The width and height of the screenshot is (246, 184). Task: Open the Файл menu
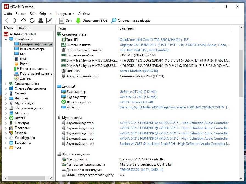(x=8, y=14)
